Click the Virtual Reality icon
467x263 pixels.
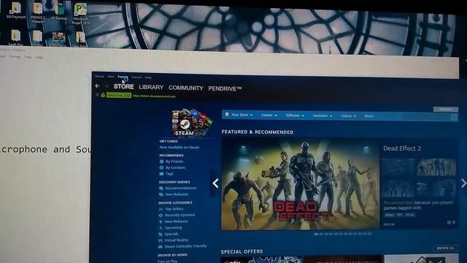161,240
